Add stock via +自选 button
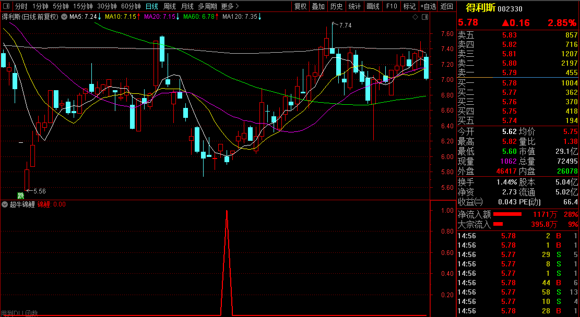The width and height of the screenshot is (580, 317). 428,6
